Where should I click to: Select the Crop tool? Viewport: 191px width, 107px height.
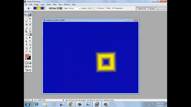(x=27, y=24)
